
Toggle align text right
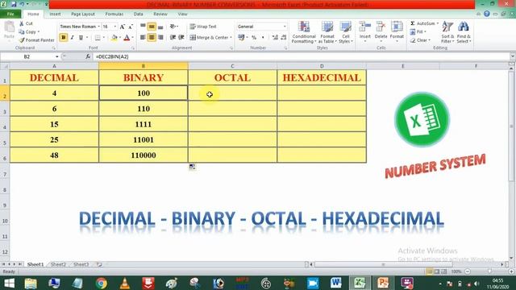pyautogui.click(x=160, y=38)
